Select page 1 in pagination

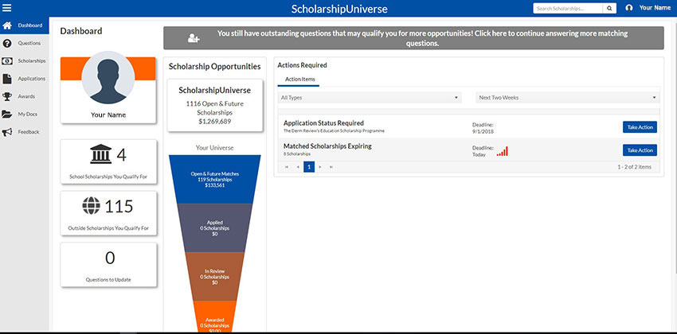click(x=309, y=167)
